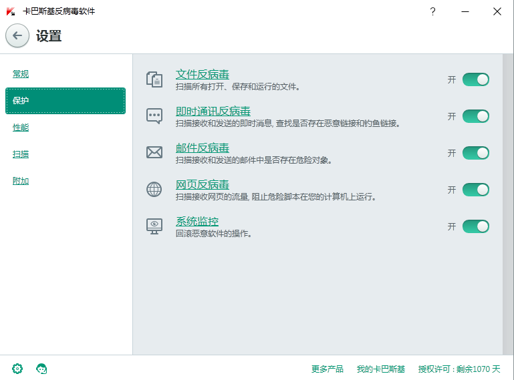The height and width of the screenshot is (380, 514).
Task: Click the Kaspersky logo icon
Action: coord(11,11)
